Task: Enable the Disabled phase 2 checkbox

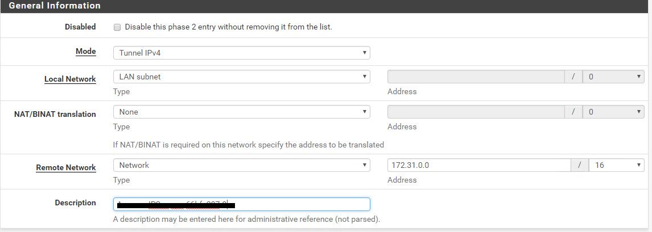Action: click(x=117, y=27)
